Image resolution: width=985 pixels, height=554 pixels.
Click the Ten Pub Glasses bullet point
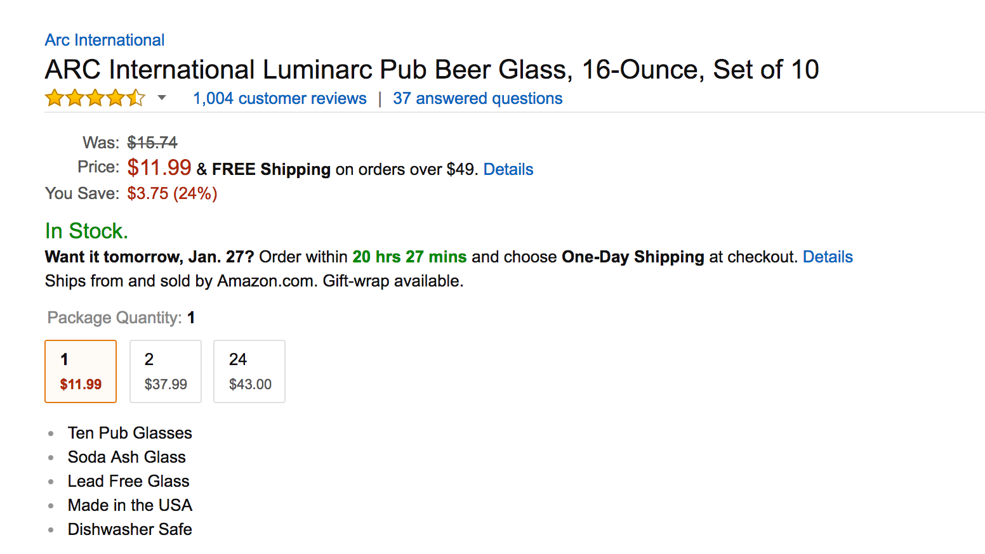(129, 433)
